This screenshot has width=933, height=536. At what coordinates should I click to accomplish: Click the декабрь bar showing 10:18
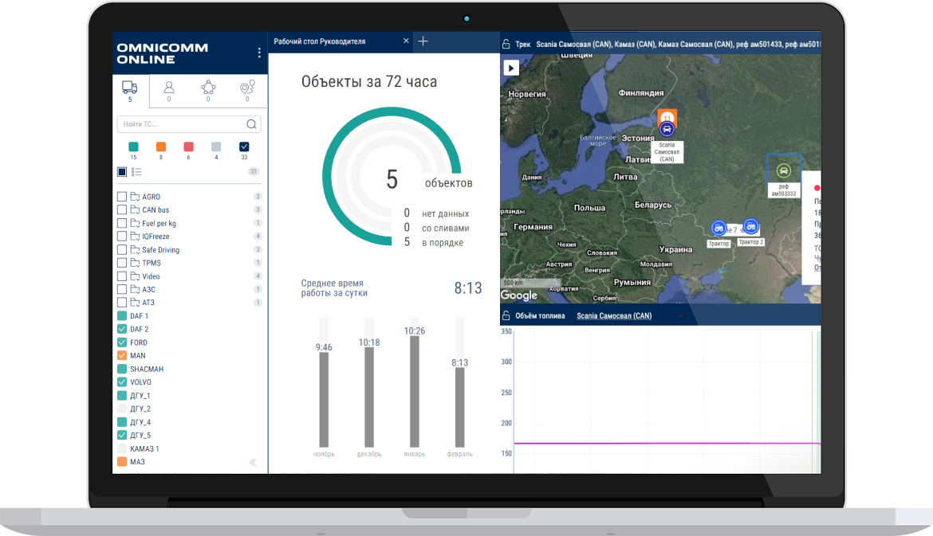point(369,397)
